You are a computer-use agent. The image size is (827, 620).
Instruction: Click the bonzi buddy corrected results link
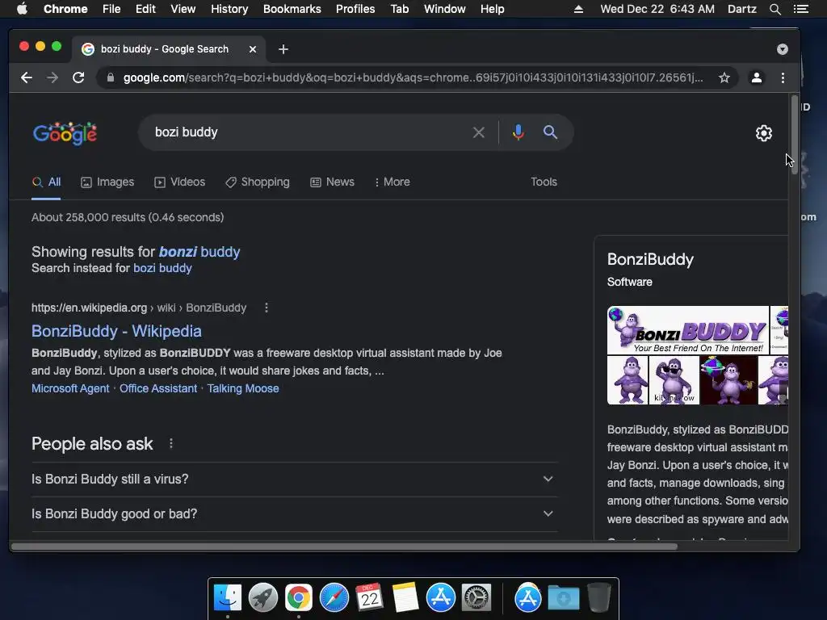click(x=199, y=252)
